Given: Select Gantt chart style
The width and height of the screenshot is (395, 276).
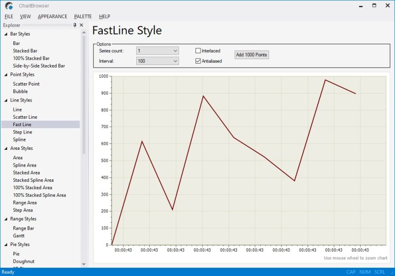Looking at the screenshot, I should click(19, 236).
